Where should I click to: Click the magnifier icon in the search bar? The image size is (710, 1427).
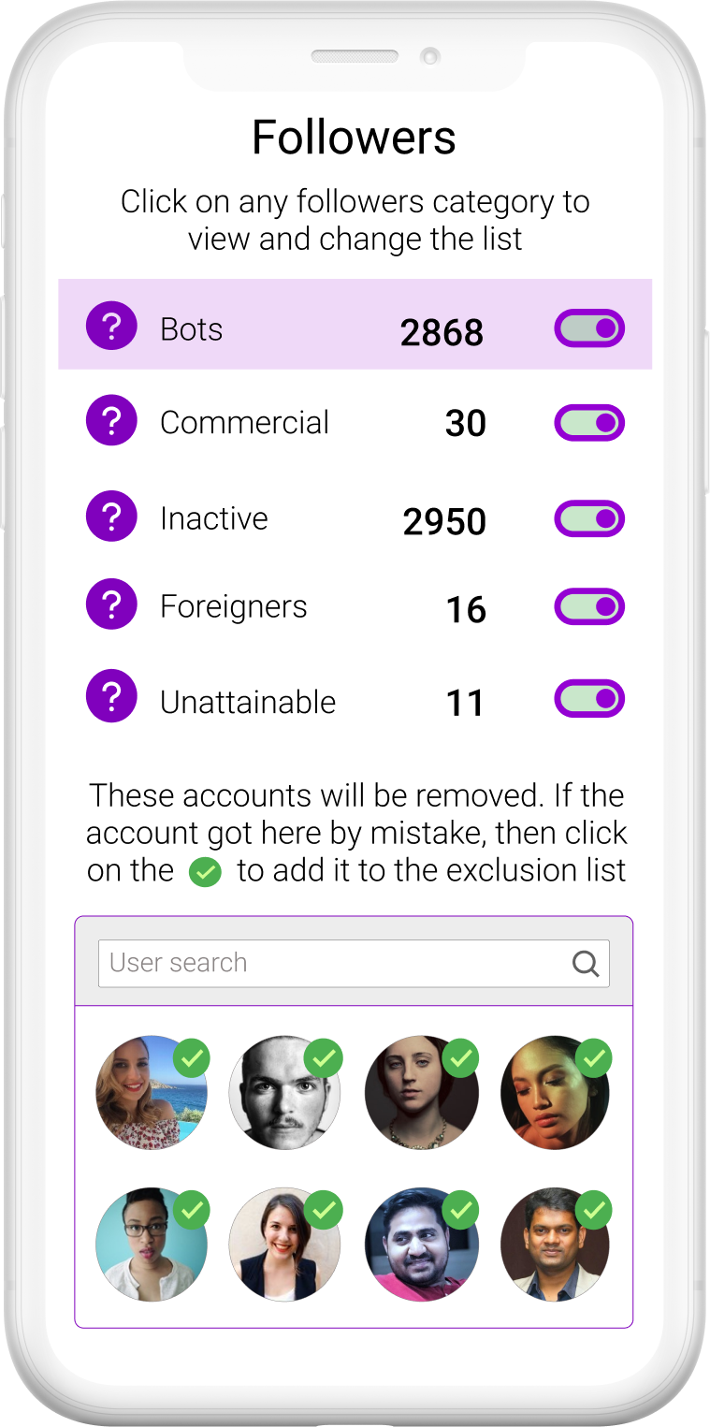(x=586, y=963)
